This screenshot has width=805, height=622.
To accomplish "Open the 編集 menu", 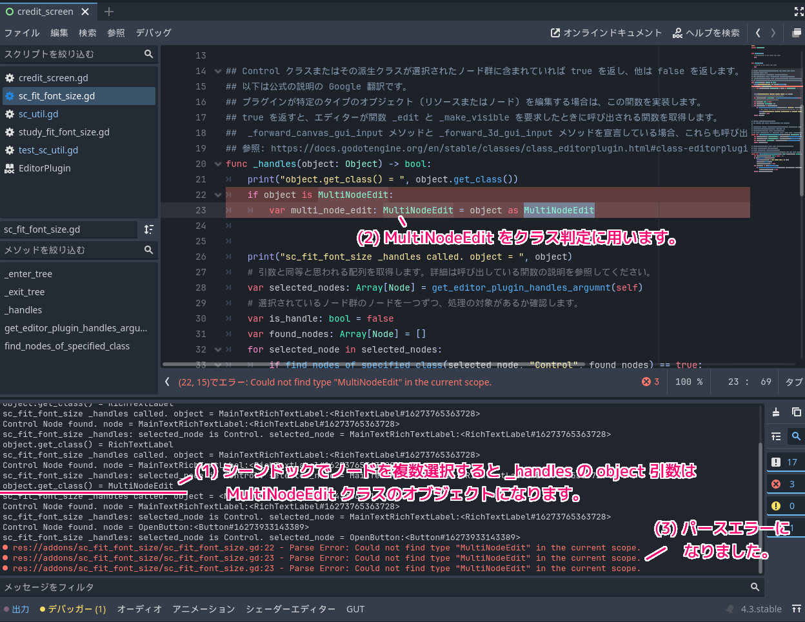I will click(x=59, y=33).
